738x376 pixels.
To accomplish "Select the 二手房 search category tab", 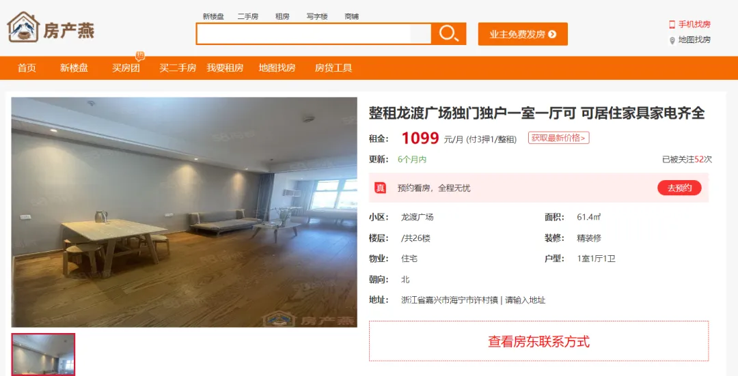I will (x=248, y=16).
